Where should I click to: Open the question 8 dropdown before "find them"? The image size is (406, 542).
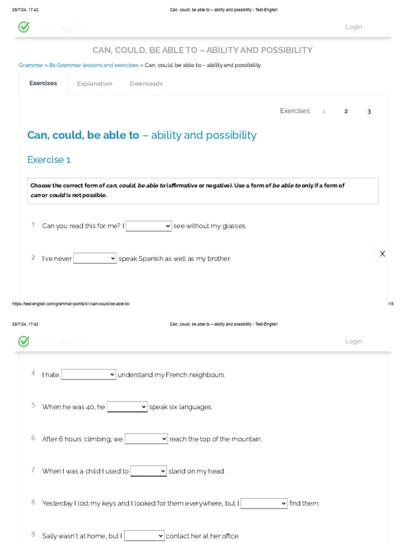coord(264,503)
